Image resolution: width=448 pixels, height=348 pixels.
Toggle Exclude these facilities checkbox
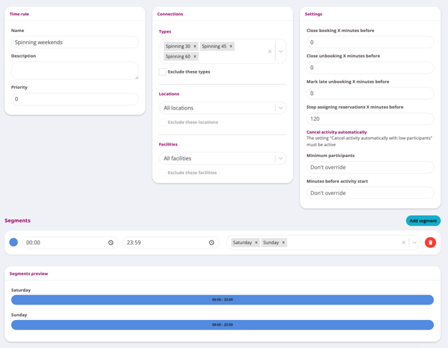coord(162,173)
